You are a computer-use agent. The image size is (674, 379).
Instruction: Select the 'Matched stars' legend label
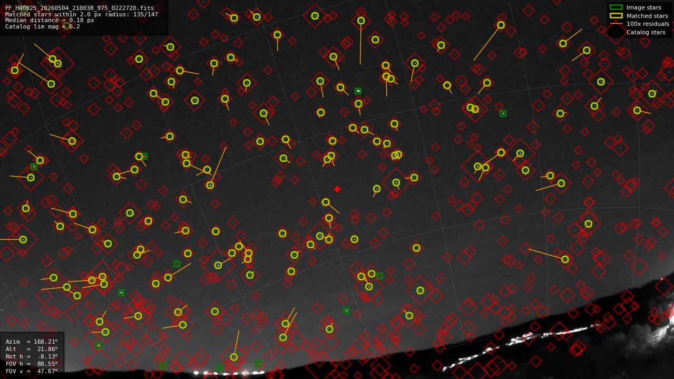[x=647, y=16]
